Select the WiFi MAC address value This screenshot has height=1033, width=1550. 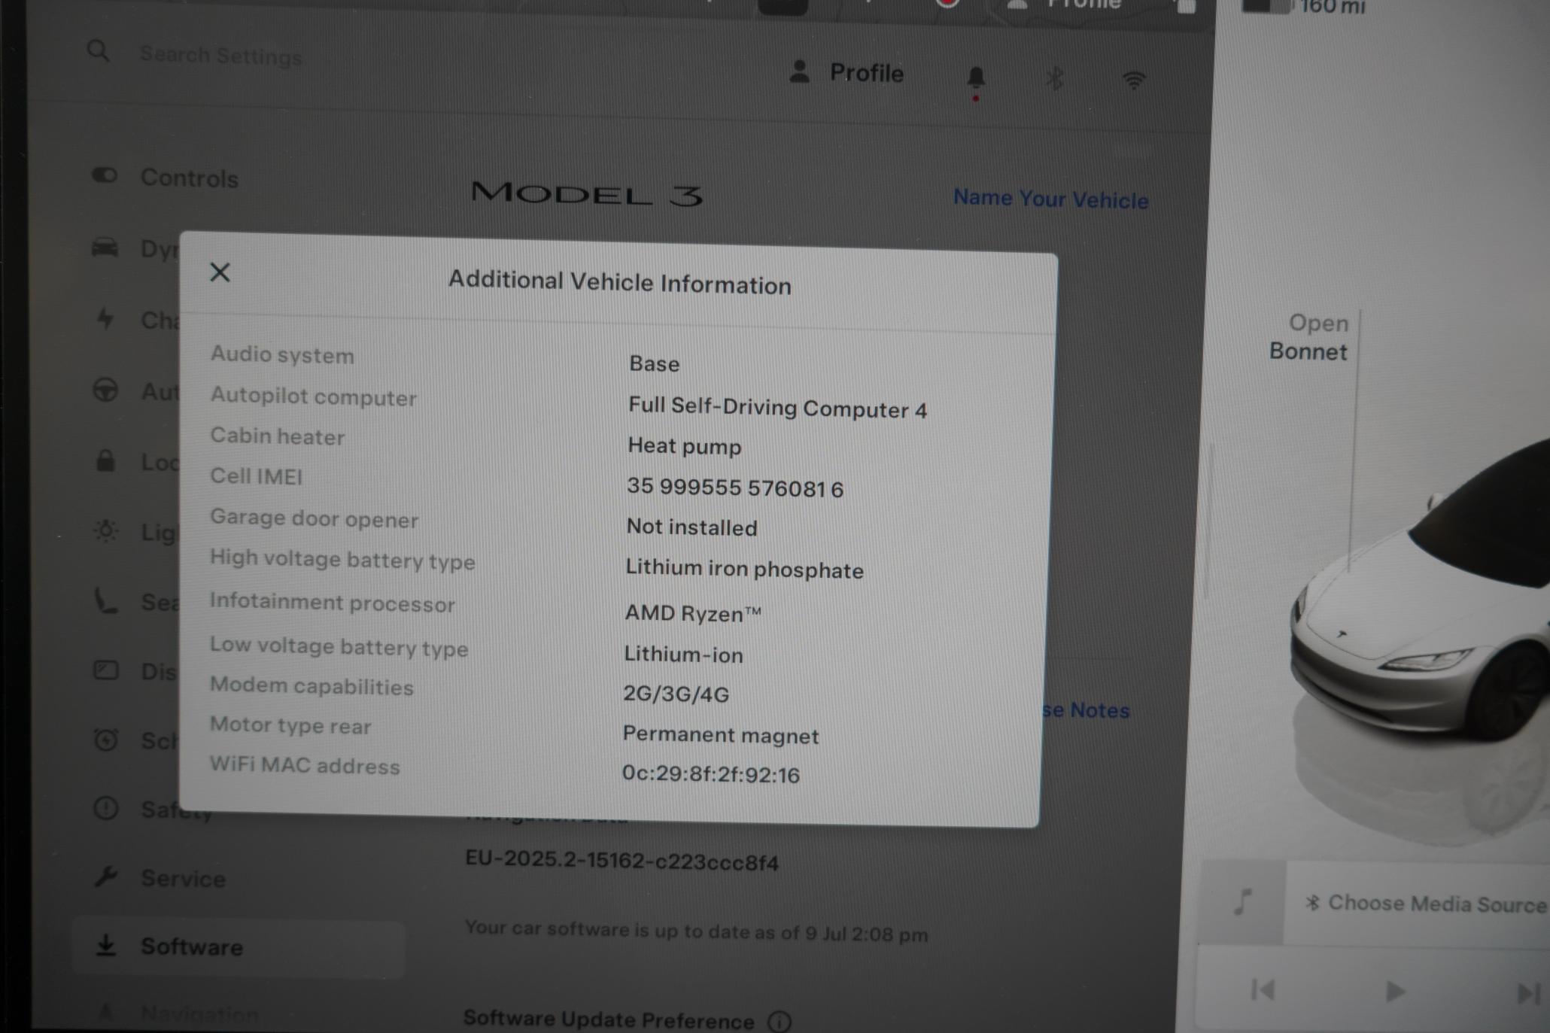pos(710,774)
